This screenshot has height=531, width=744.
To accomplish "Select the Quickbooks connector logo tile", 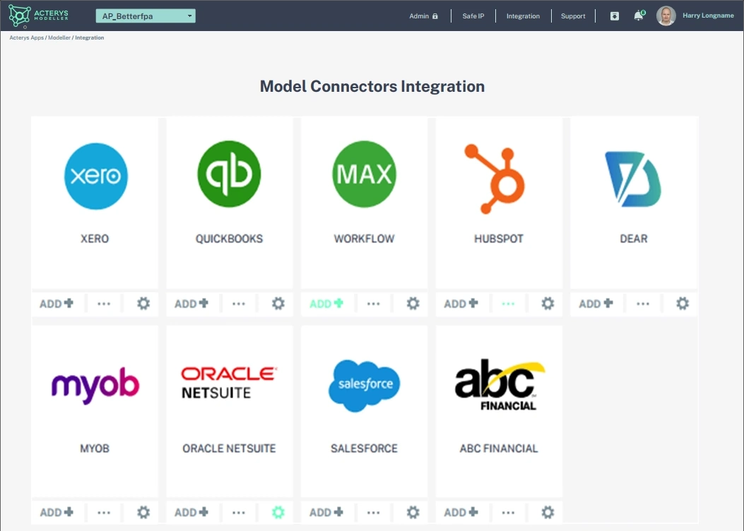I will click(229, 175).
